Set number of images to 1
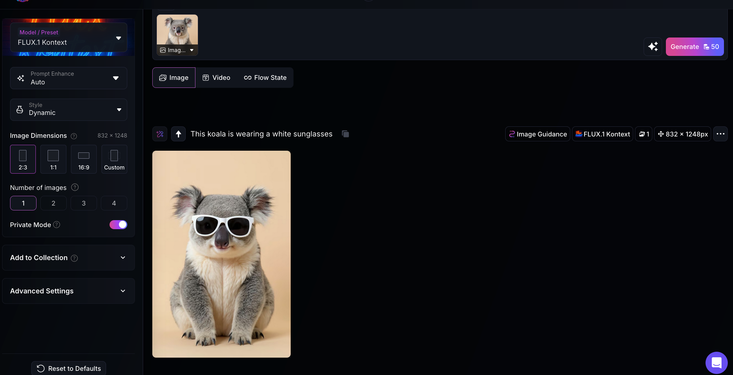Image resolution: width=733 pixels, height=375 pixels. tap(23, 203)
